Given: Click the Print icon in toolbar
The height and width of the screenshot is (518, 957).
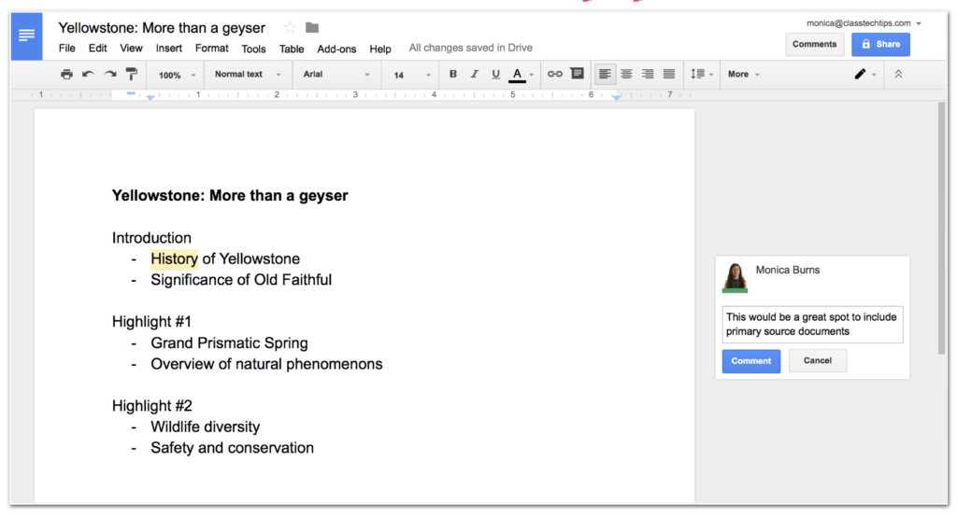Looking at the screenshot, I should click(x=66, y=75).
